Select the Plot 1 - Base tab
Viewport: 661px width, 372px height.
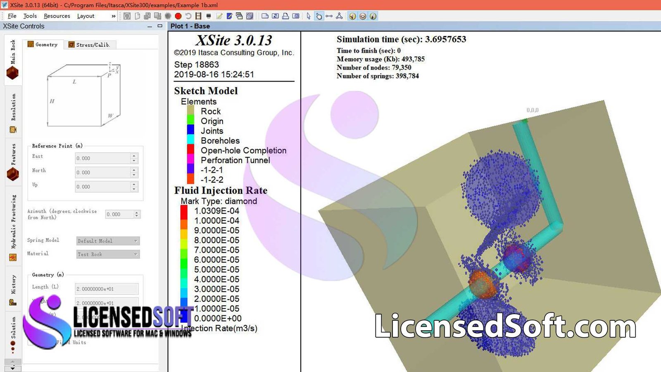[x=190, y=26]
